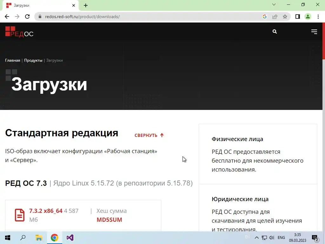Open Windows taskbar search
This screenshot has height=244, width=325.
pos(23,238)
